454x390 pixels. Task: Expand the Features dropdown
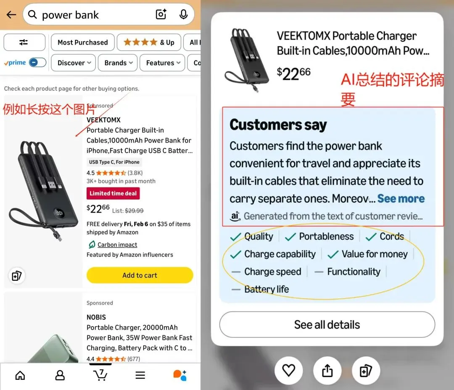(x=163, y=63)
